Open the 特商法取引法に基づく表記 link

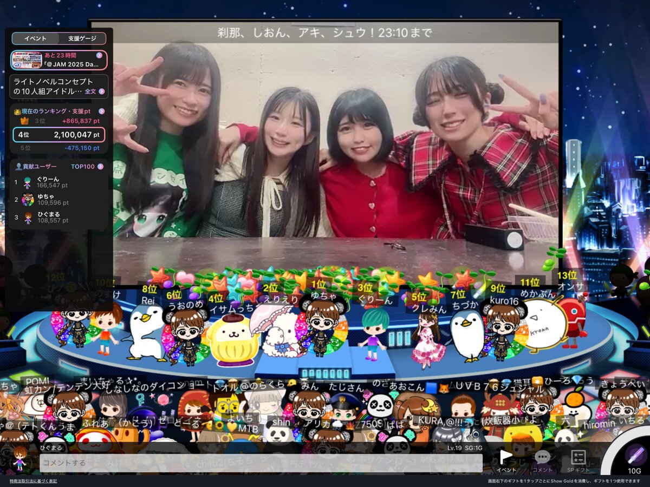(32, 481)
